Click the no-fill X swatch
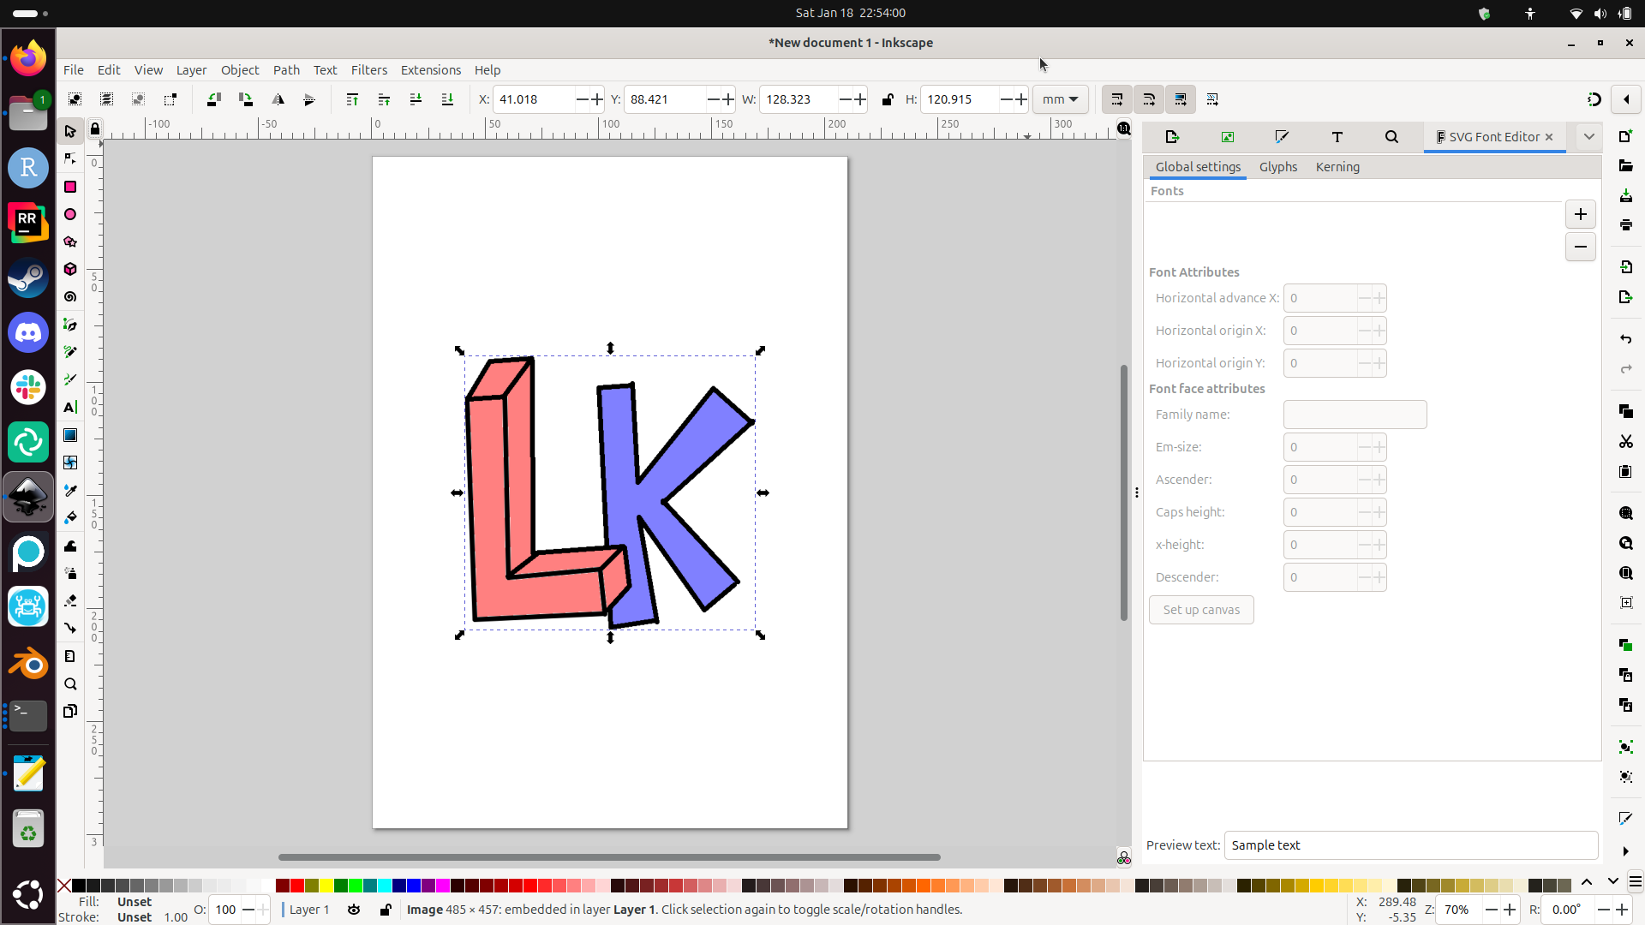The image size is (1645, 925). coord(64,885)
